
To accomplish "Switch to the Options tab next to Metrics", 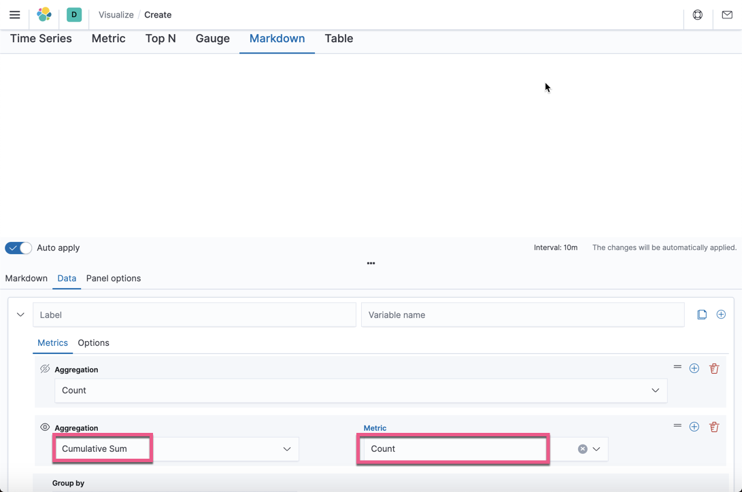I will pos(93,342).
